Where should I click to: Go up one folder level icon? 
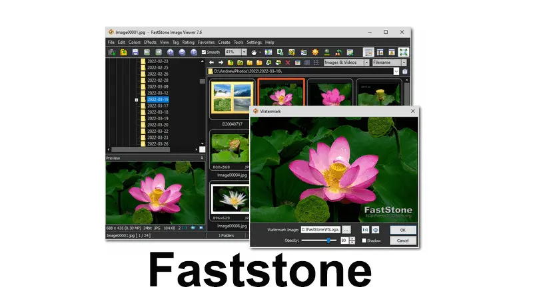coord(230,62)
